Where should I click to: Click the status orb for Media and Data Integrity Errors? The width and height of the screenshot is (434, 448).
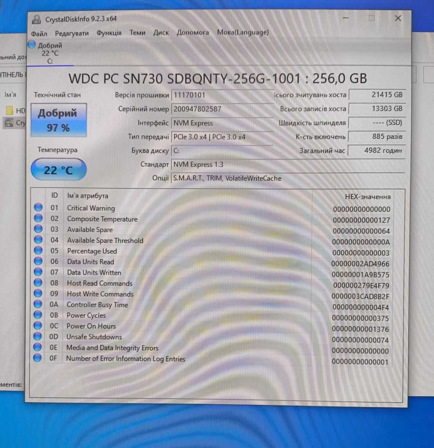(x=38, y=347)
